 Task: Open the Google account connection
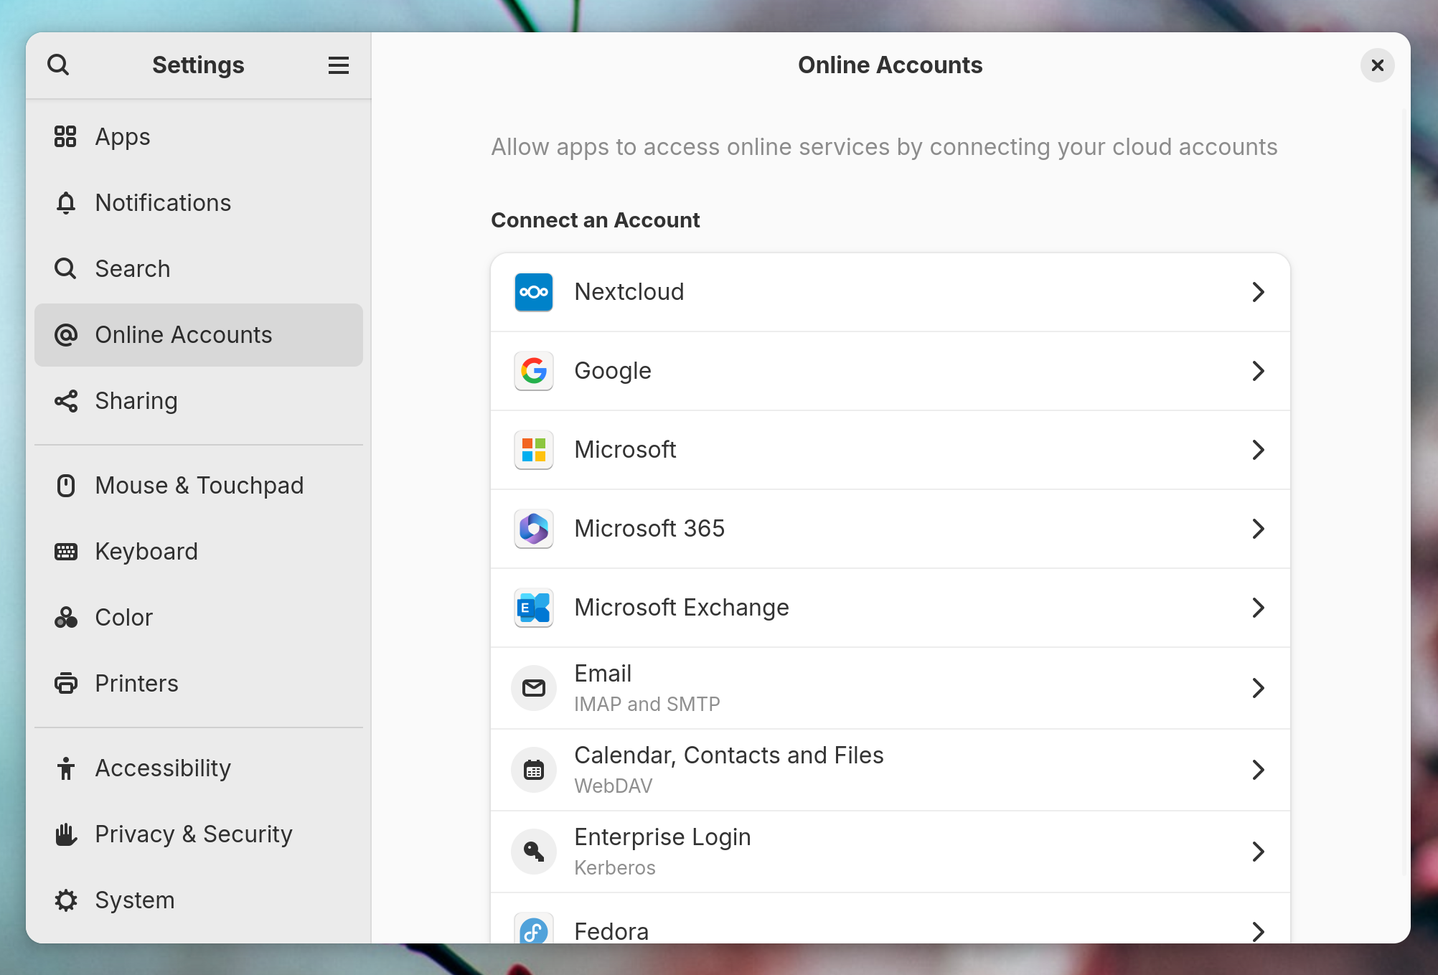coord(889,371)
